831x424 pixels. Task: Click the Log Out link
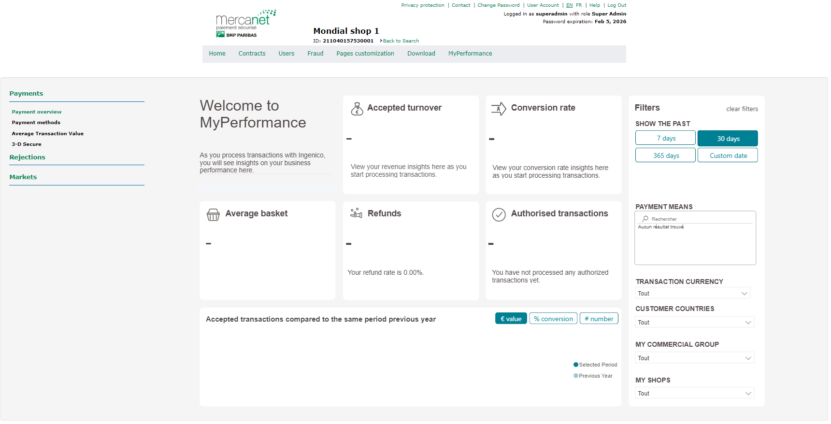point(616,5)
